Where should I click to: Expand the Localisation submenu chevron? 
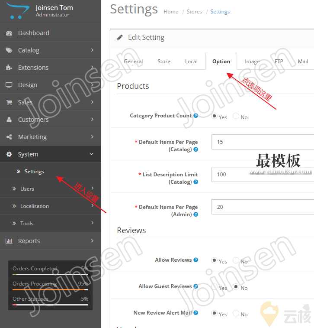tap(93, 205)
